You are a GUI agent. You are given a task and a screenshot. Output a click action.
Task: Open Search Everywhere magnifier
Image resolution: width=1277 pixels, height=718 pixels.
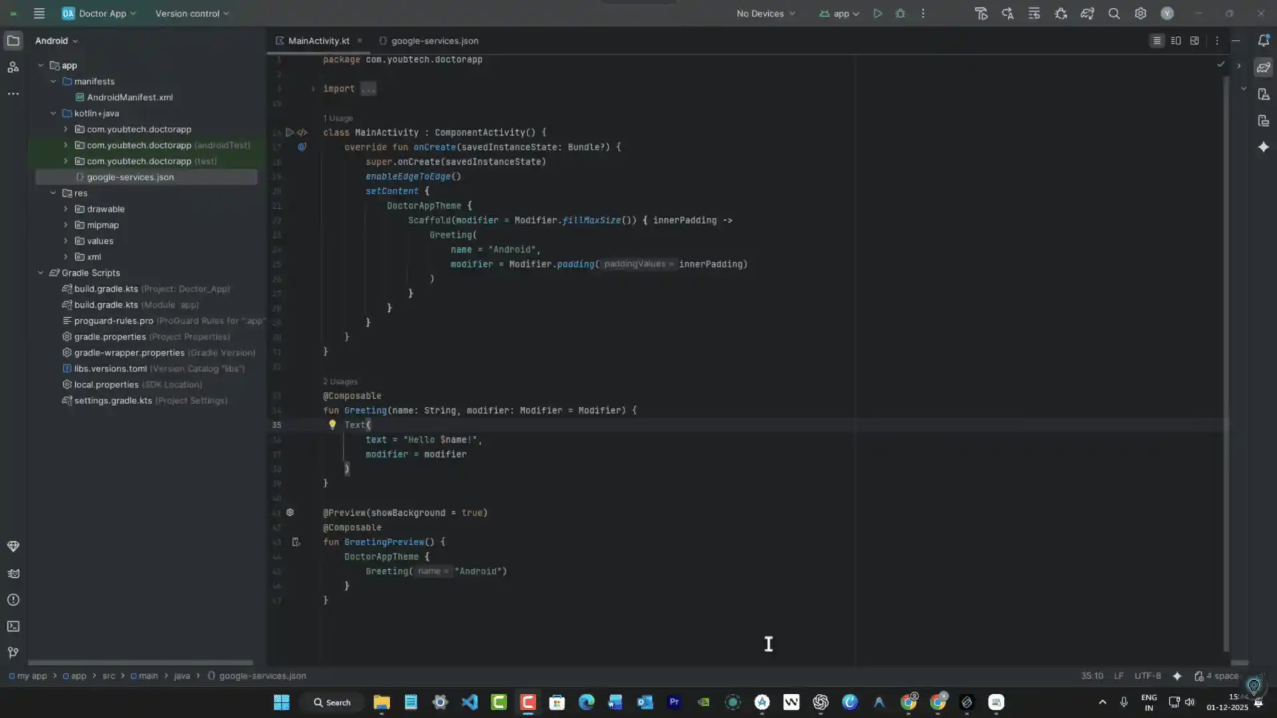(x=1114, y=13)
